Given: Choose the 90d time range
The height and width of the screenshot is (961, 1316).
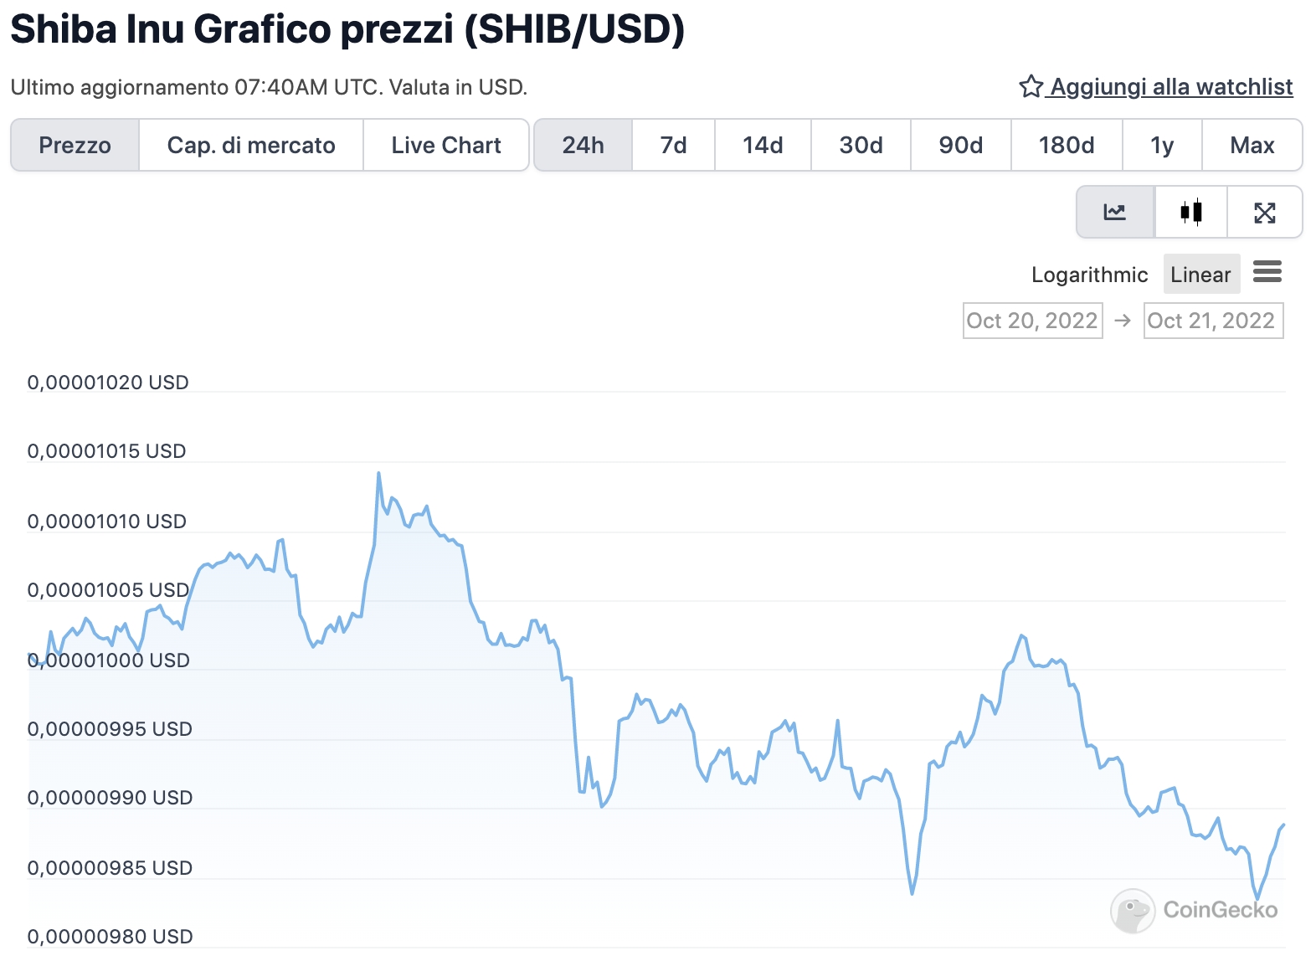Looking at the screenshot, I should (x=961, y=145).
